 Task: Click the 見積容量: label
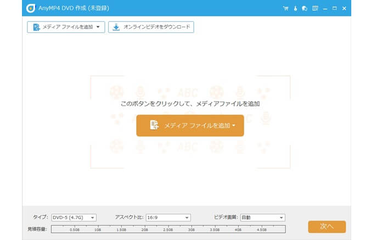[37, 229]
